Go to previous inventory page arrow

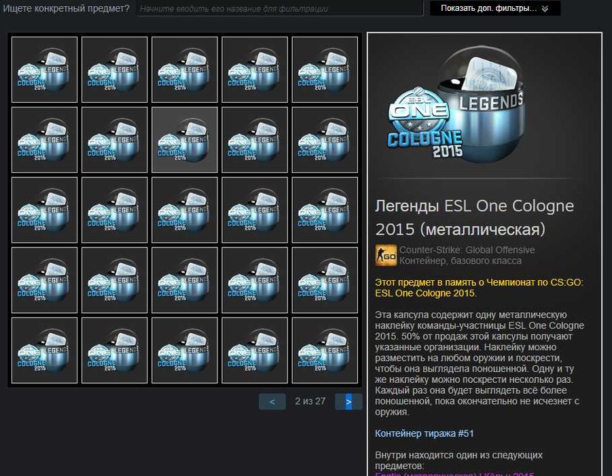pyautogui.click(x=272, y=402)
